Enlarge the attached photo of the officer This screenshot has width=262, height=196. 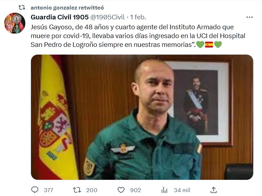(x=142, y=117)
